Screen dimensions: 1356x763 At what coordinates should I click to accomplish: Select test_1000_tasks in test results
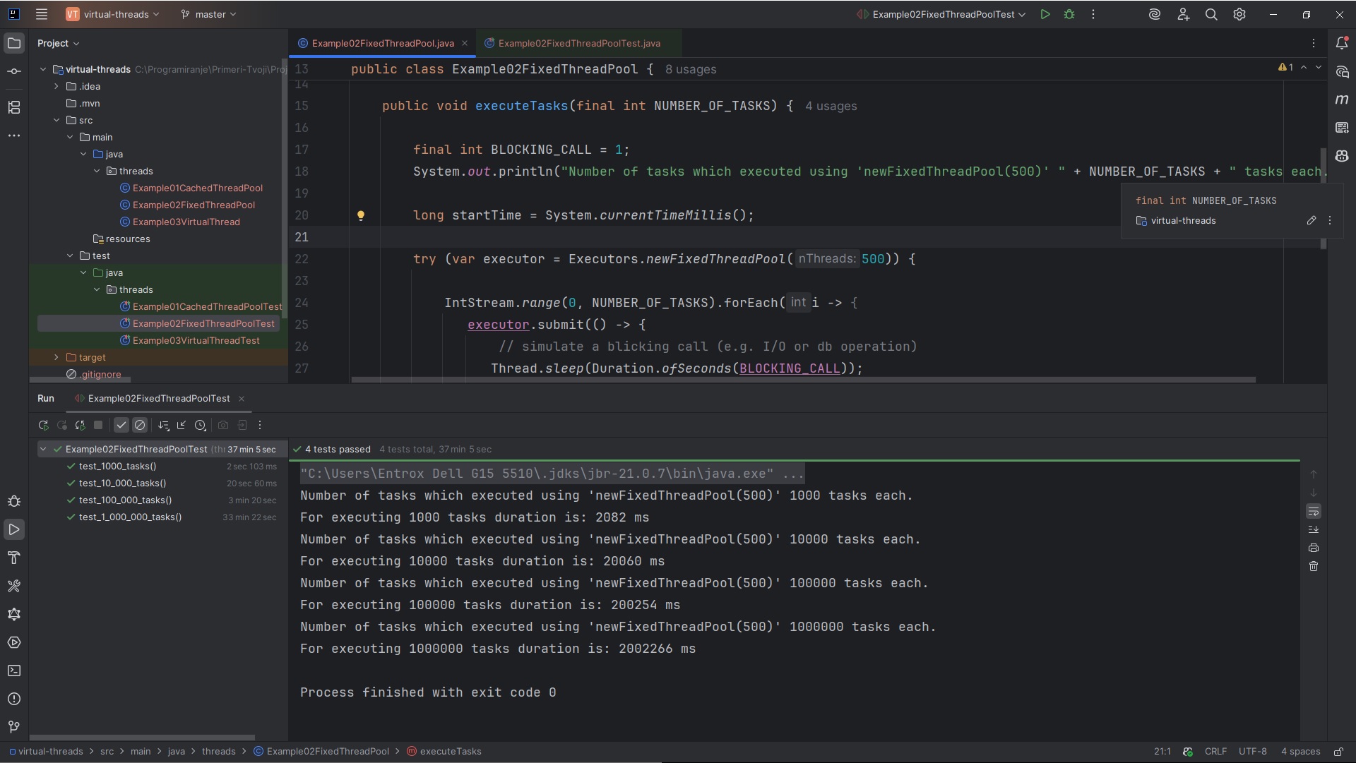pos(117,467)
